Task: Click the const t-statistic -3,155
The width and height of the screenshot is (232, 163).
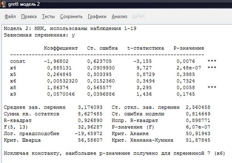Action: (143, 61)
